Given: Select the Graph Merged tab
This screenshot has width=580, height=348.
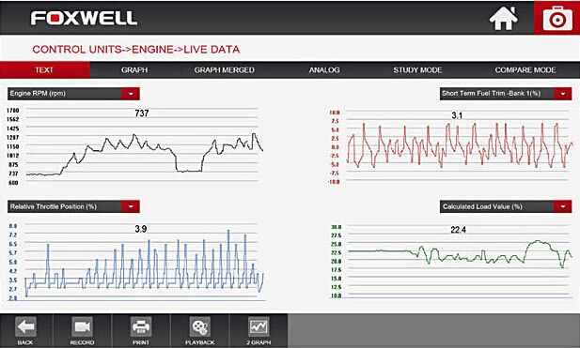Looking at the screenshot, I should point(224,69).
